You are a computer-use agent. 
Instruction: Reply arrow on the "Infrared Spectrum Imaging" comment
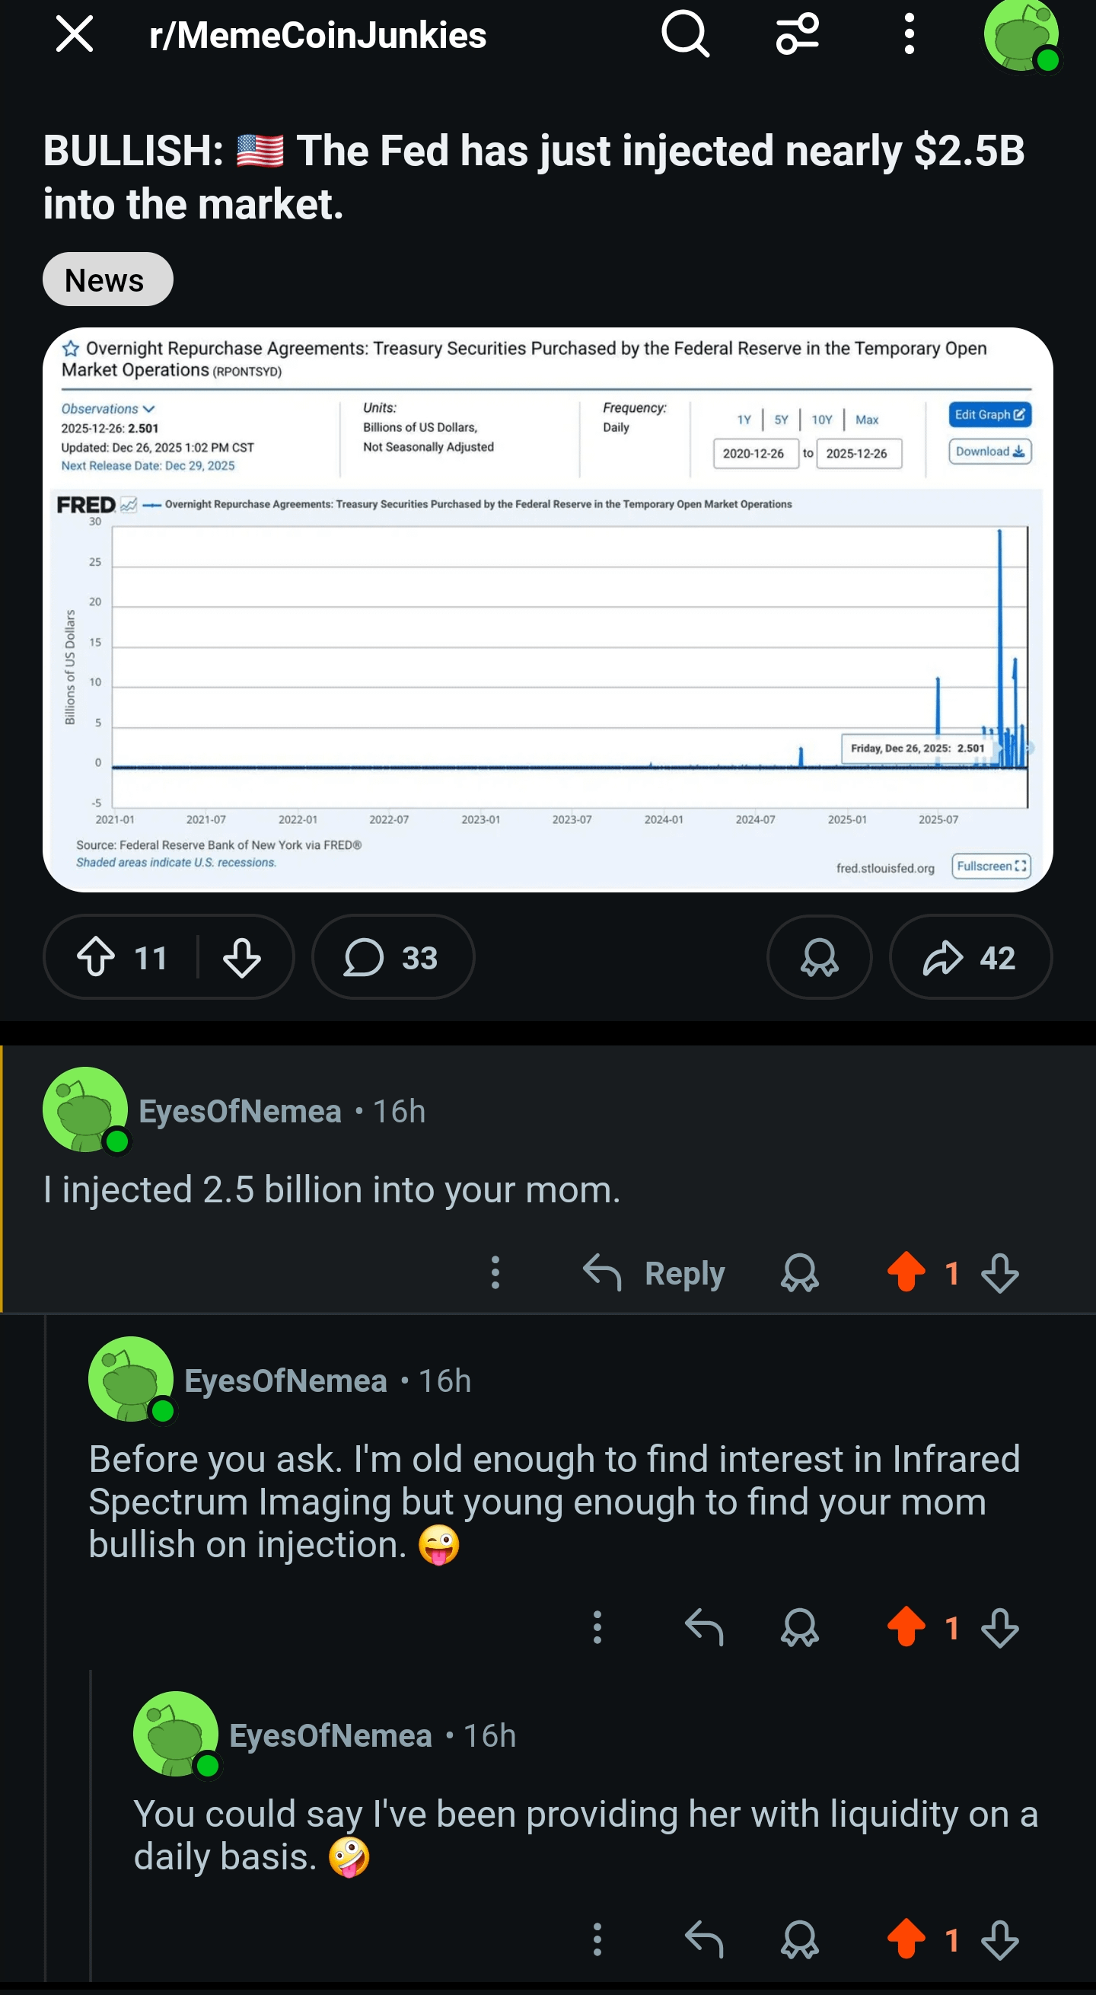pos(703,1627)
